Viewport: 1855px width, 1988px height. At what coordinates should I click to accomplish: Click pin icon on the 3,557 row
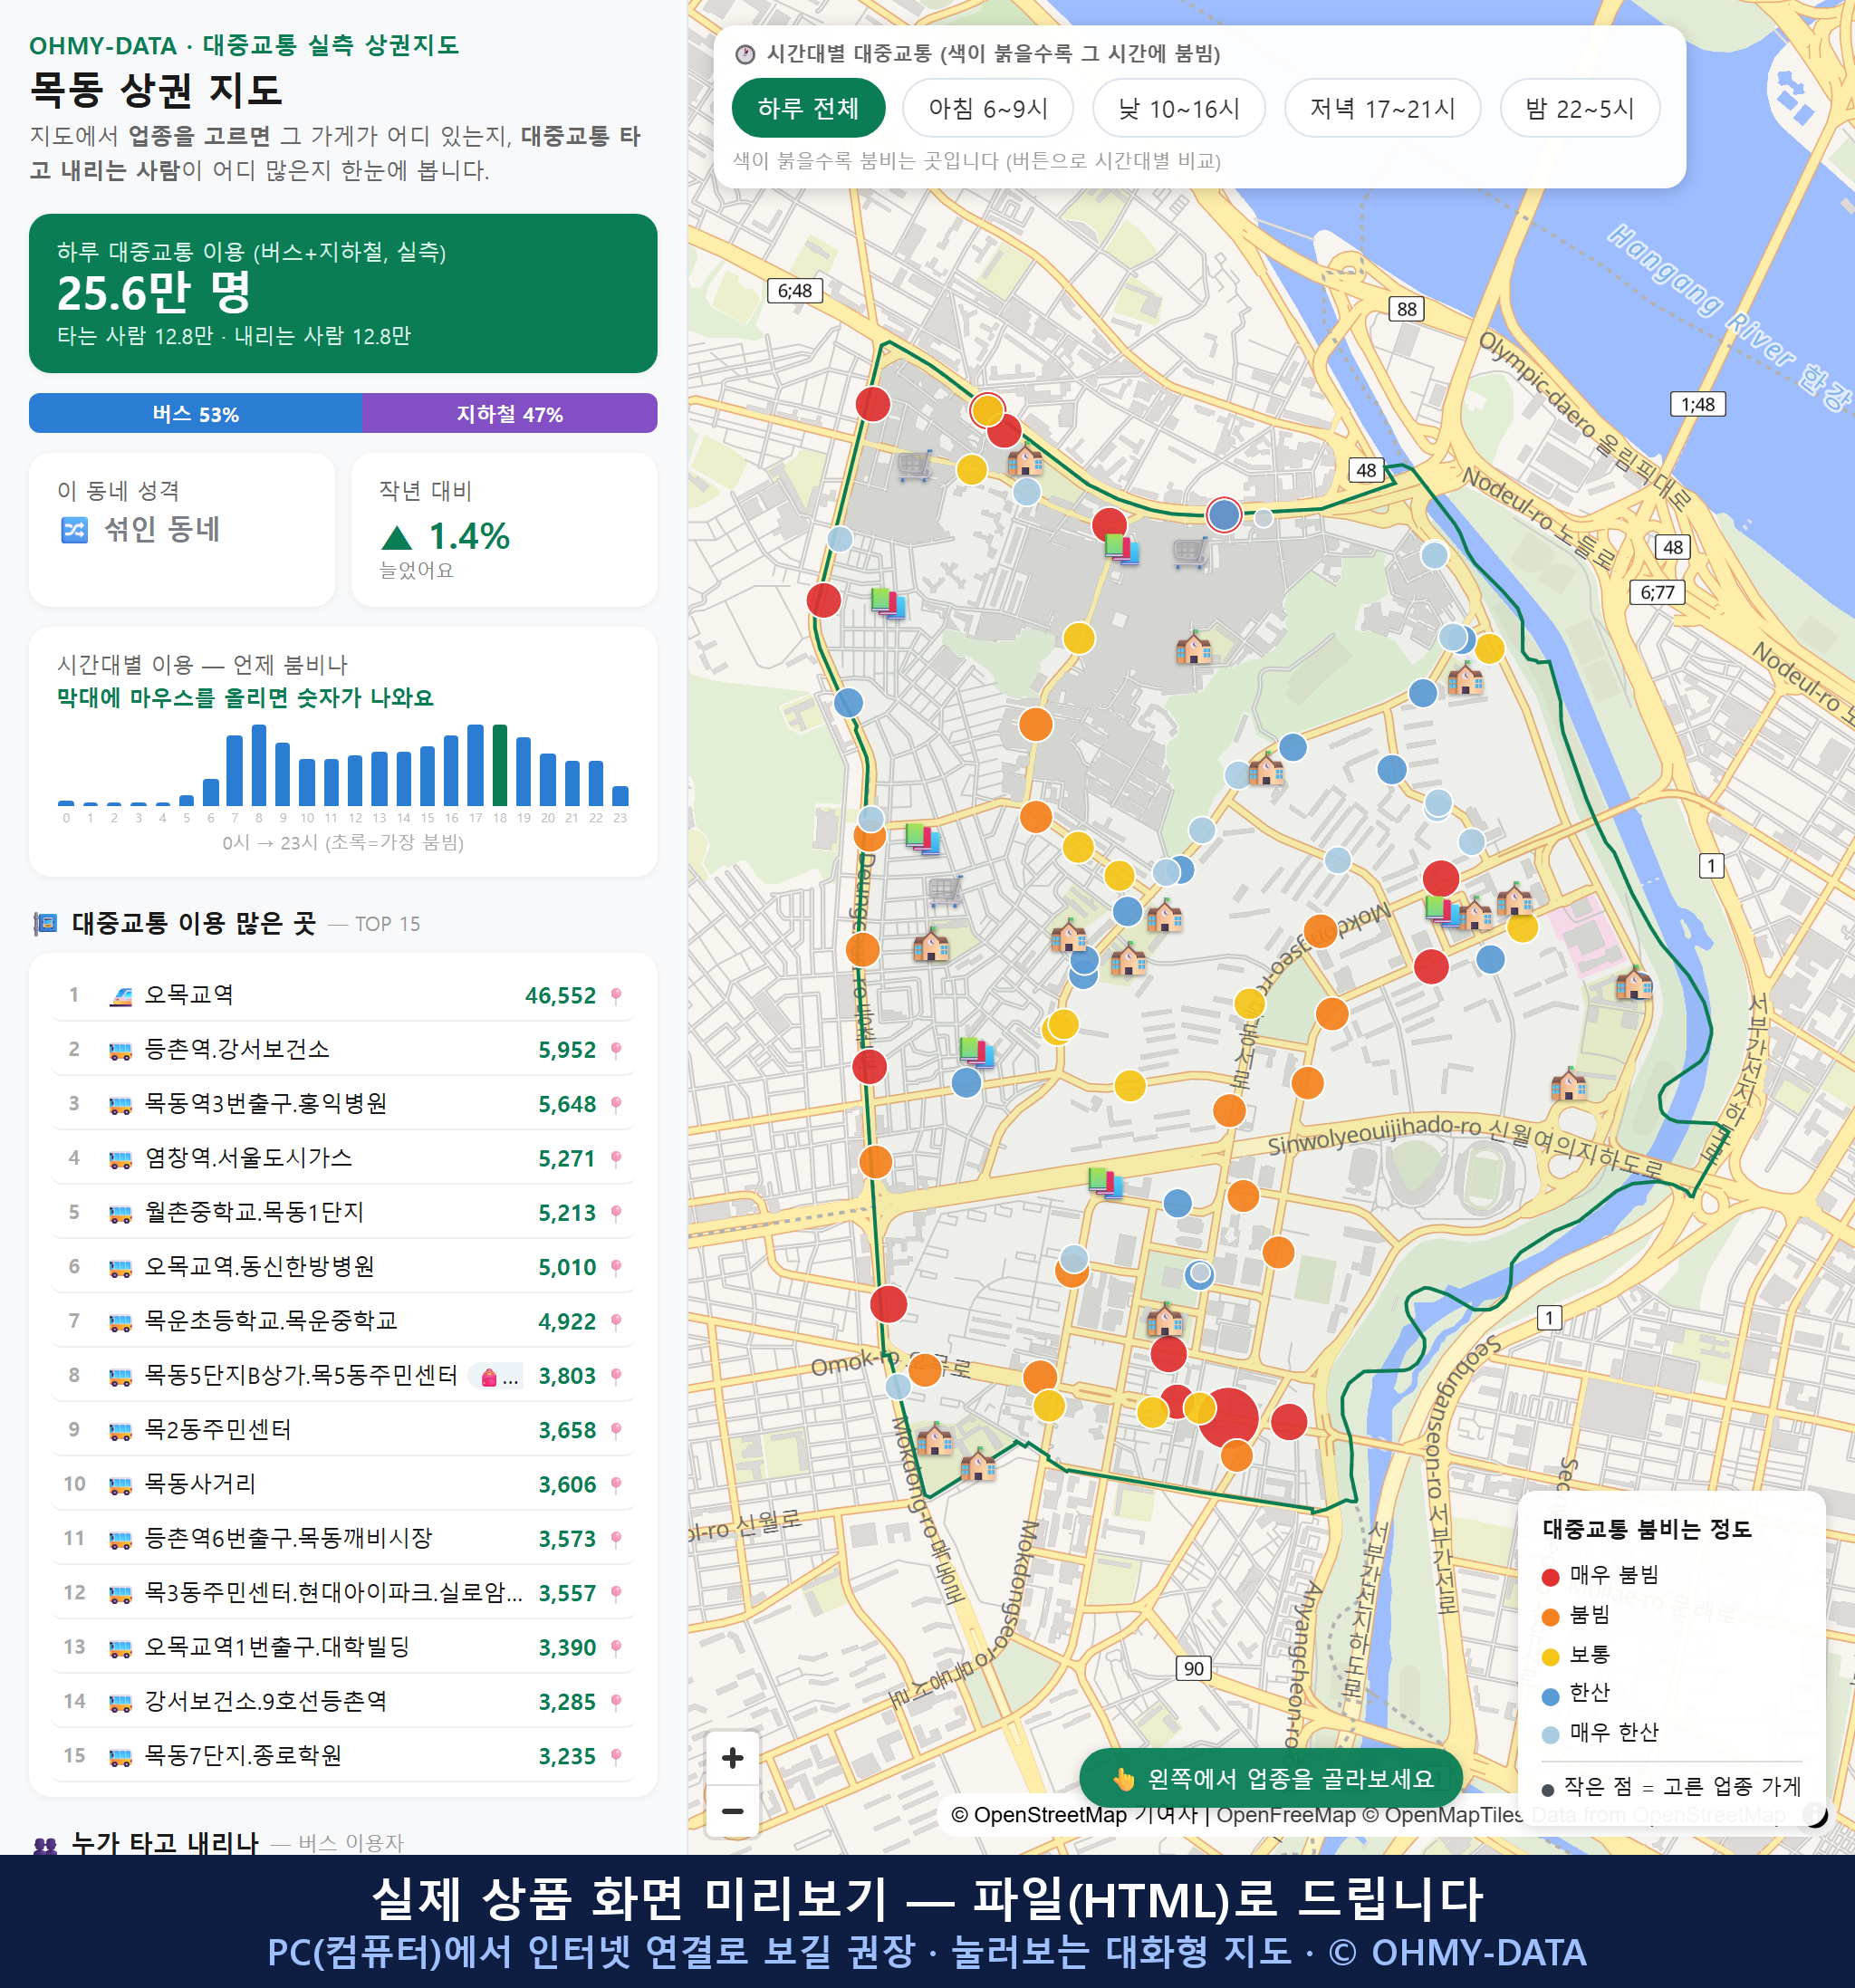[x=616, y=1593]
